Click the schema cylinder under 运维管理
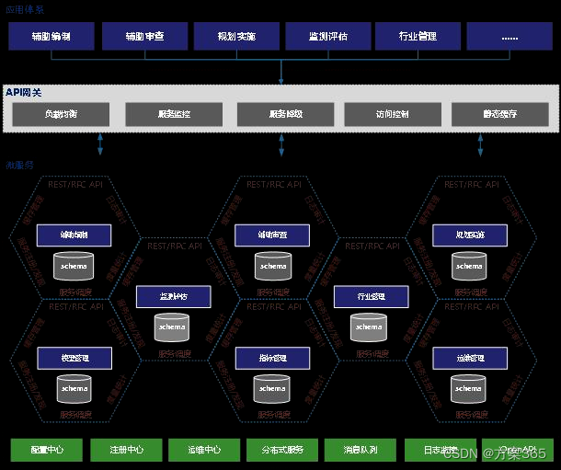The image size is (561, 470). coord(468,388)
